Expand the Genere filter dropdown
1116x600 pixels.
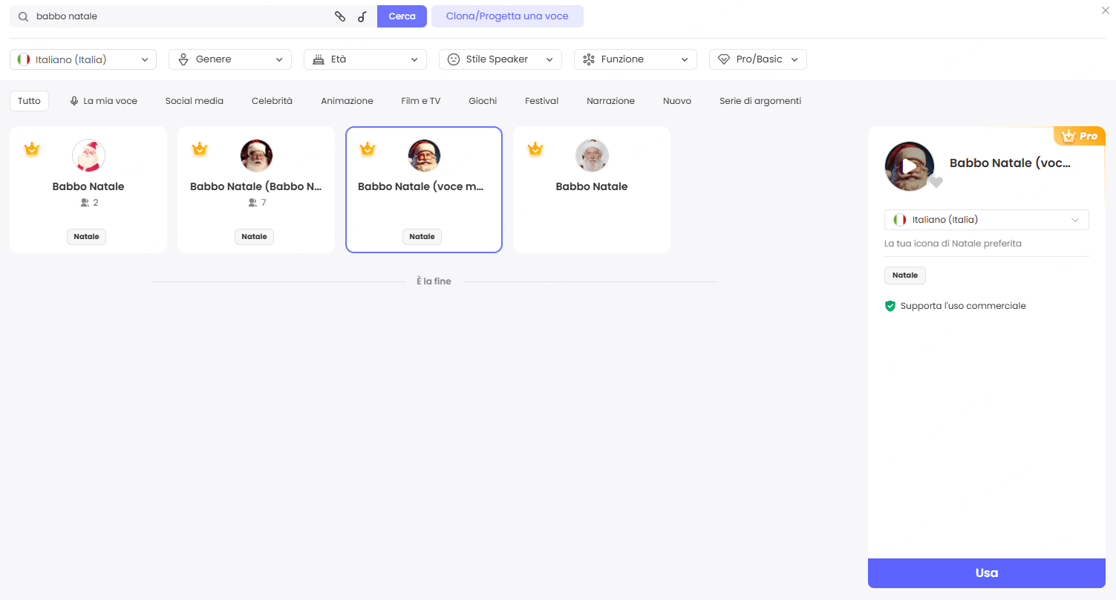[230, 59]
